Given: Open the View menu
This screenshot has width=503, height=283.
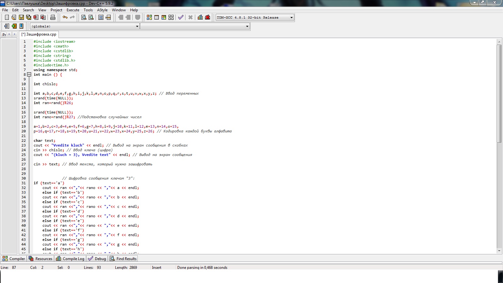Looking at the screenshot, I should coord(42,10).
